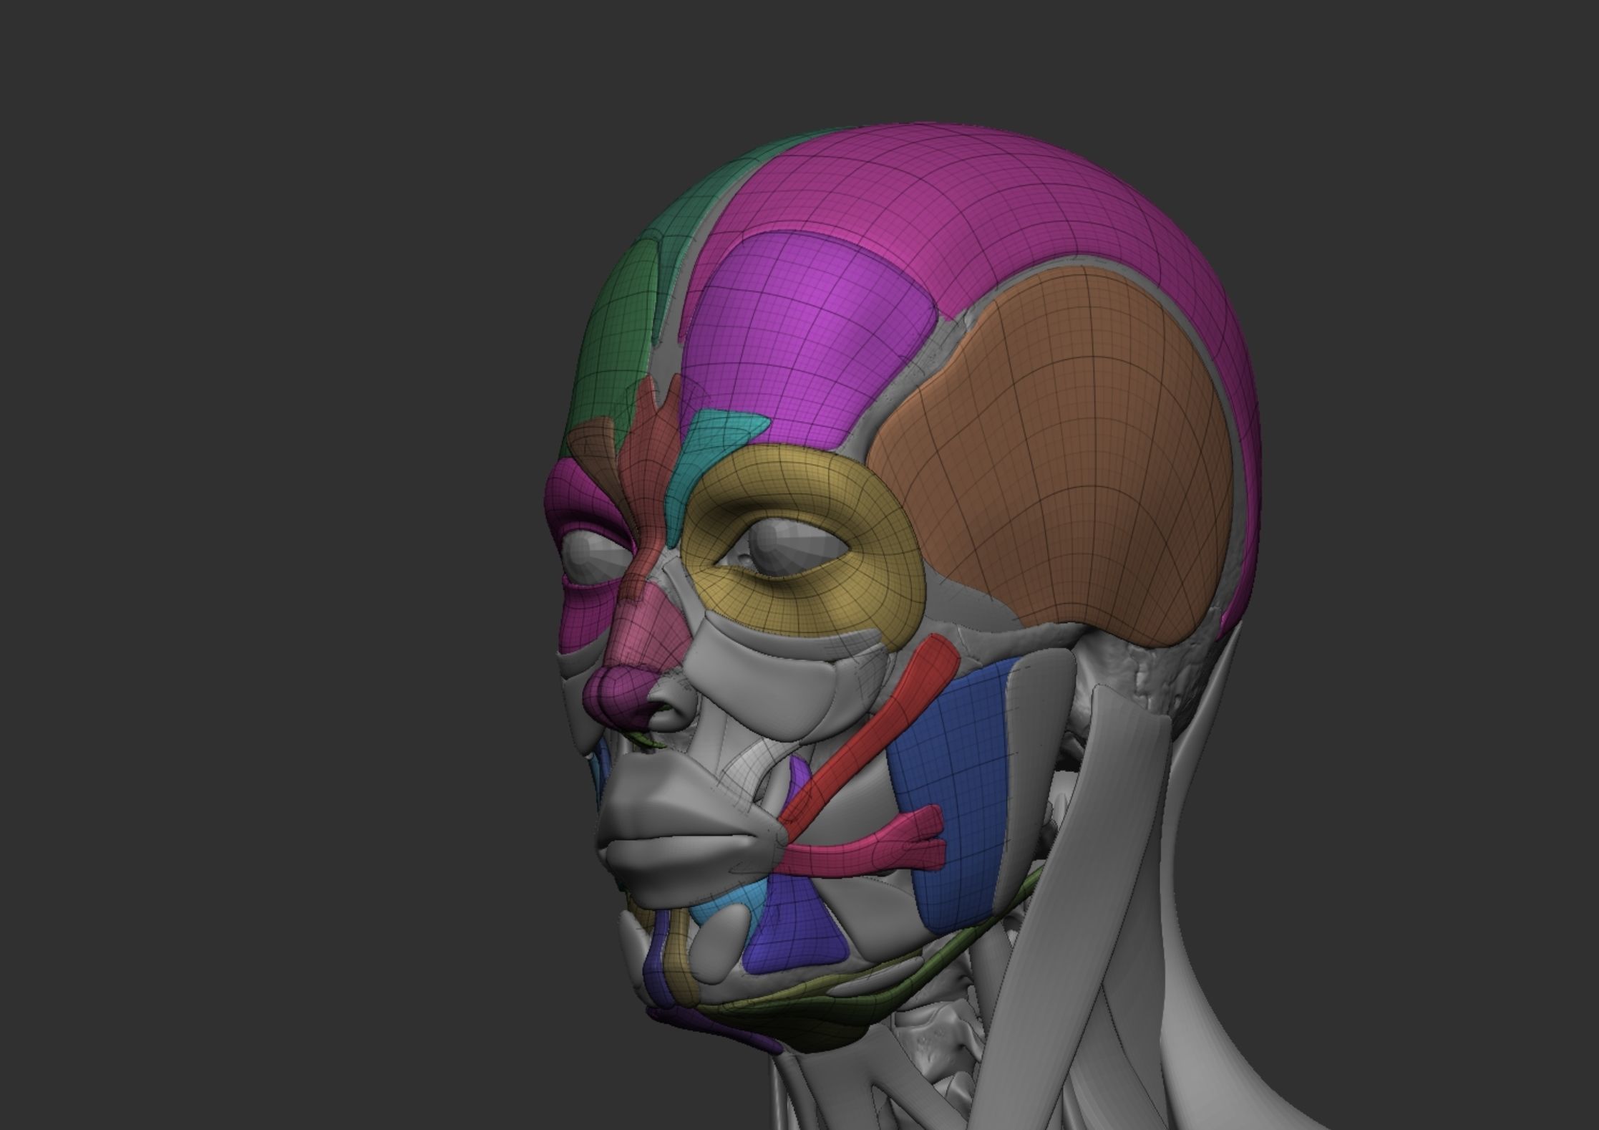Select the long red zygomaticus strip on cheek
This screenshot has width=1599, height=1130.
(x=870, y=738)
